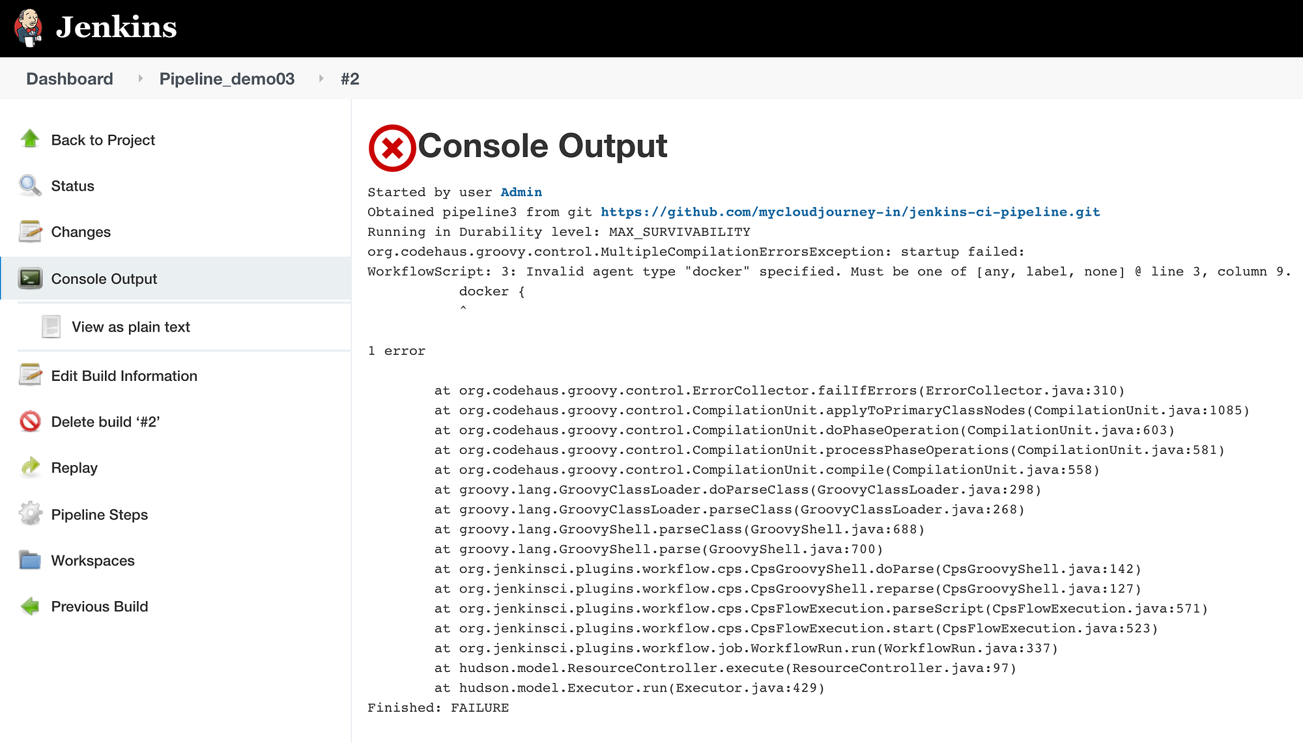Go to Pipeline_demo03 breadcrumb
Viewport: 1303px width, 743px height.
click(x=227, y=79)
